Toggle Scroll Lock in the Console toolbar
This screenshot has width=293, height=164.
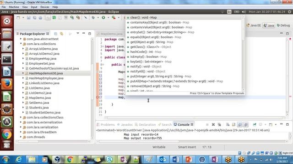tap(234, 124)
